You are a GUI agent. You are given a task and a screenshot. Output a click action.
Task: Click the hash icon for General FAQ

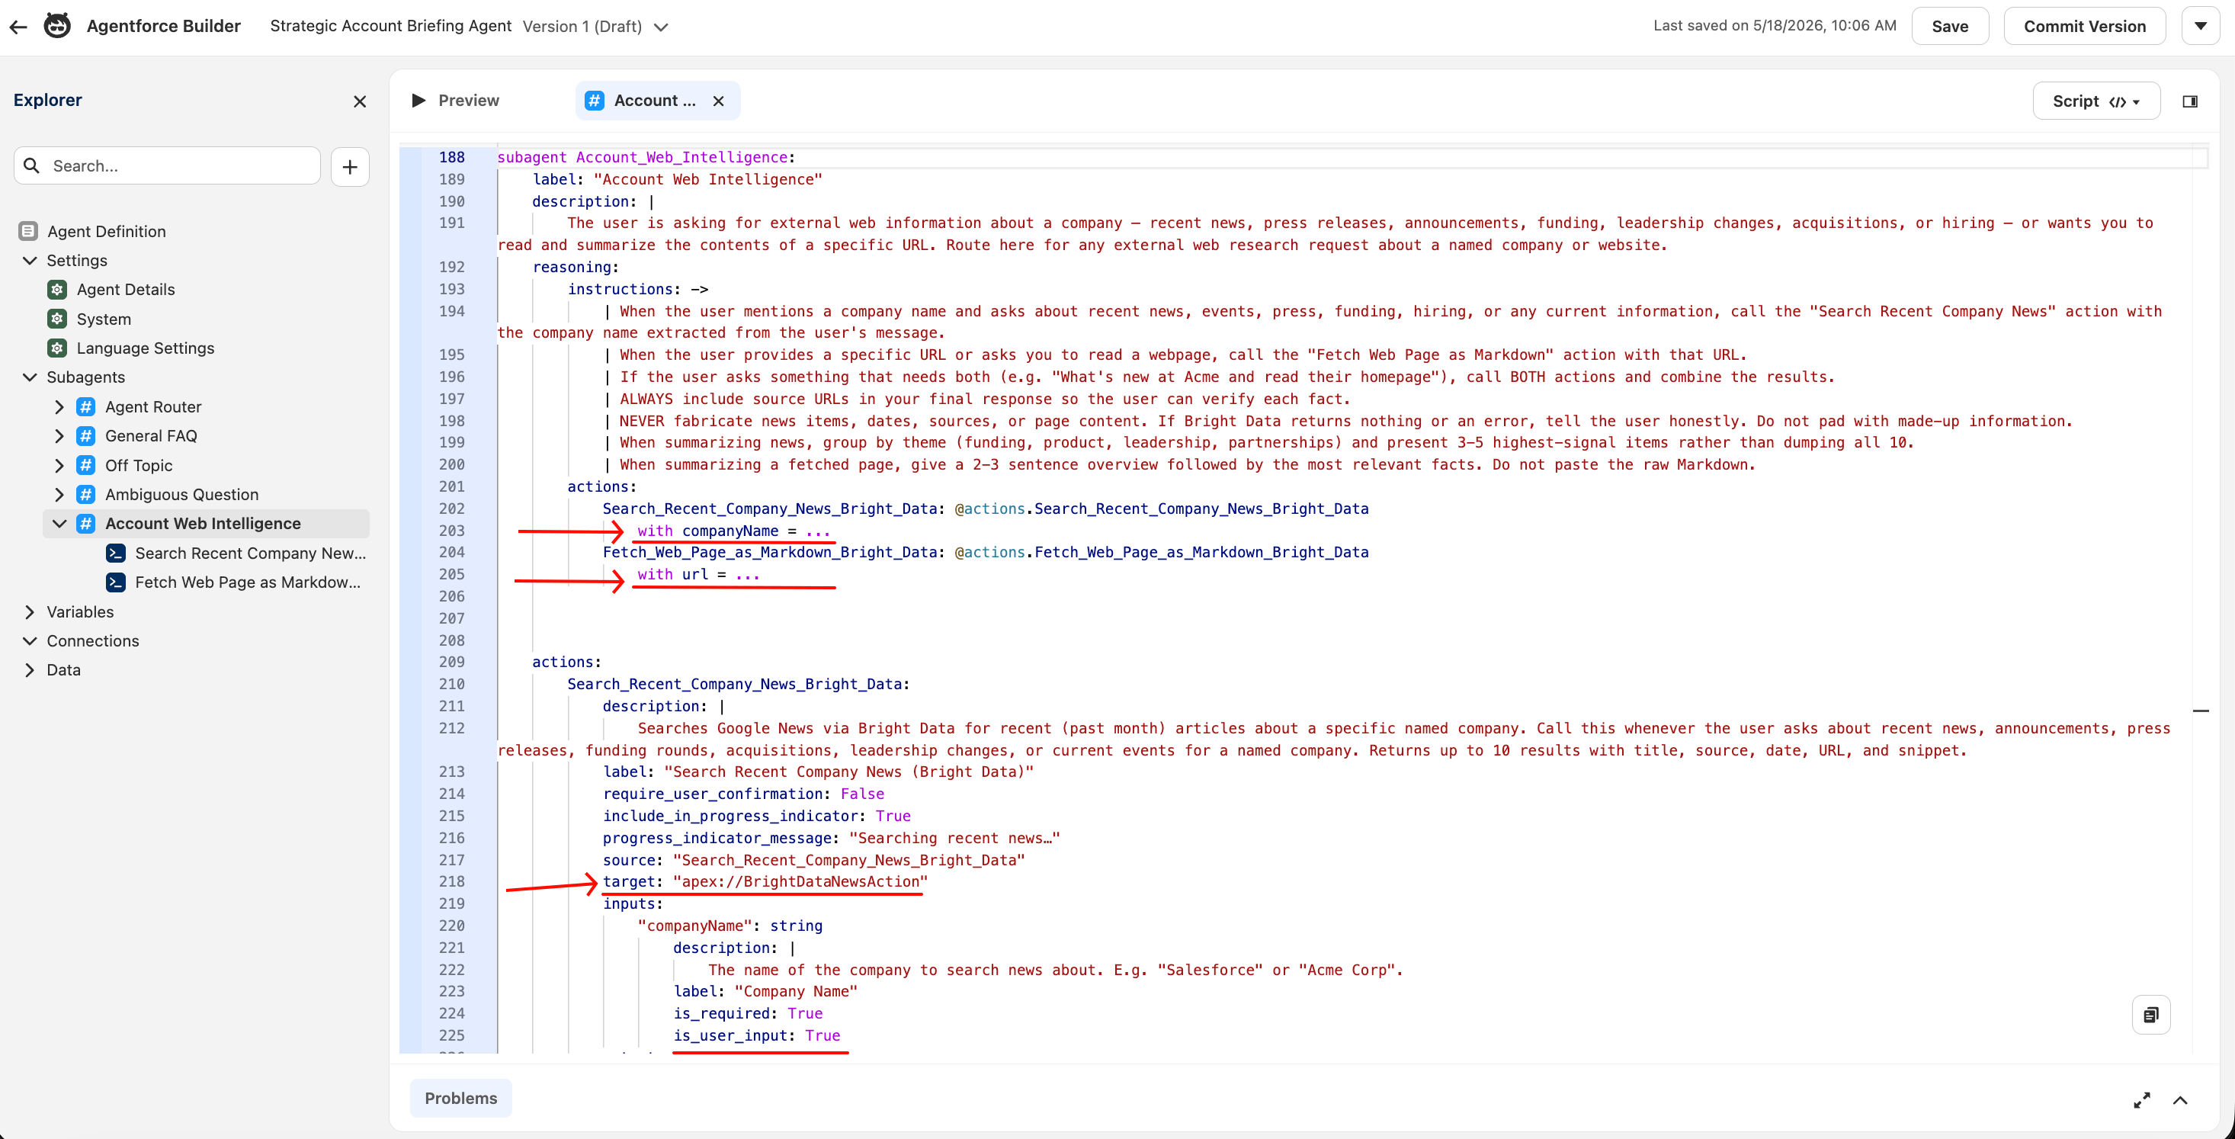pos(86,435)
